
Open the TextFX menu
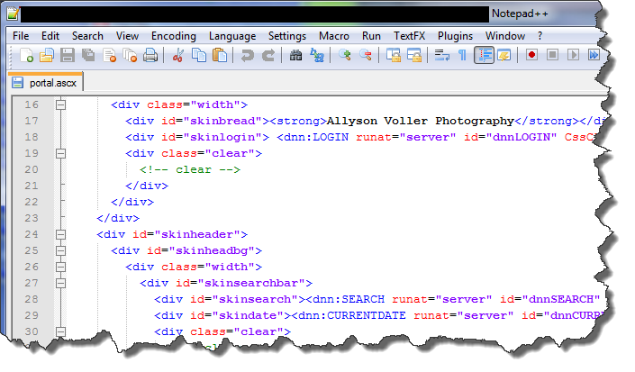click(410, 35)
